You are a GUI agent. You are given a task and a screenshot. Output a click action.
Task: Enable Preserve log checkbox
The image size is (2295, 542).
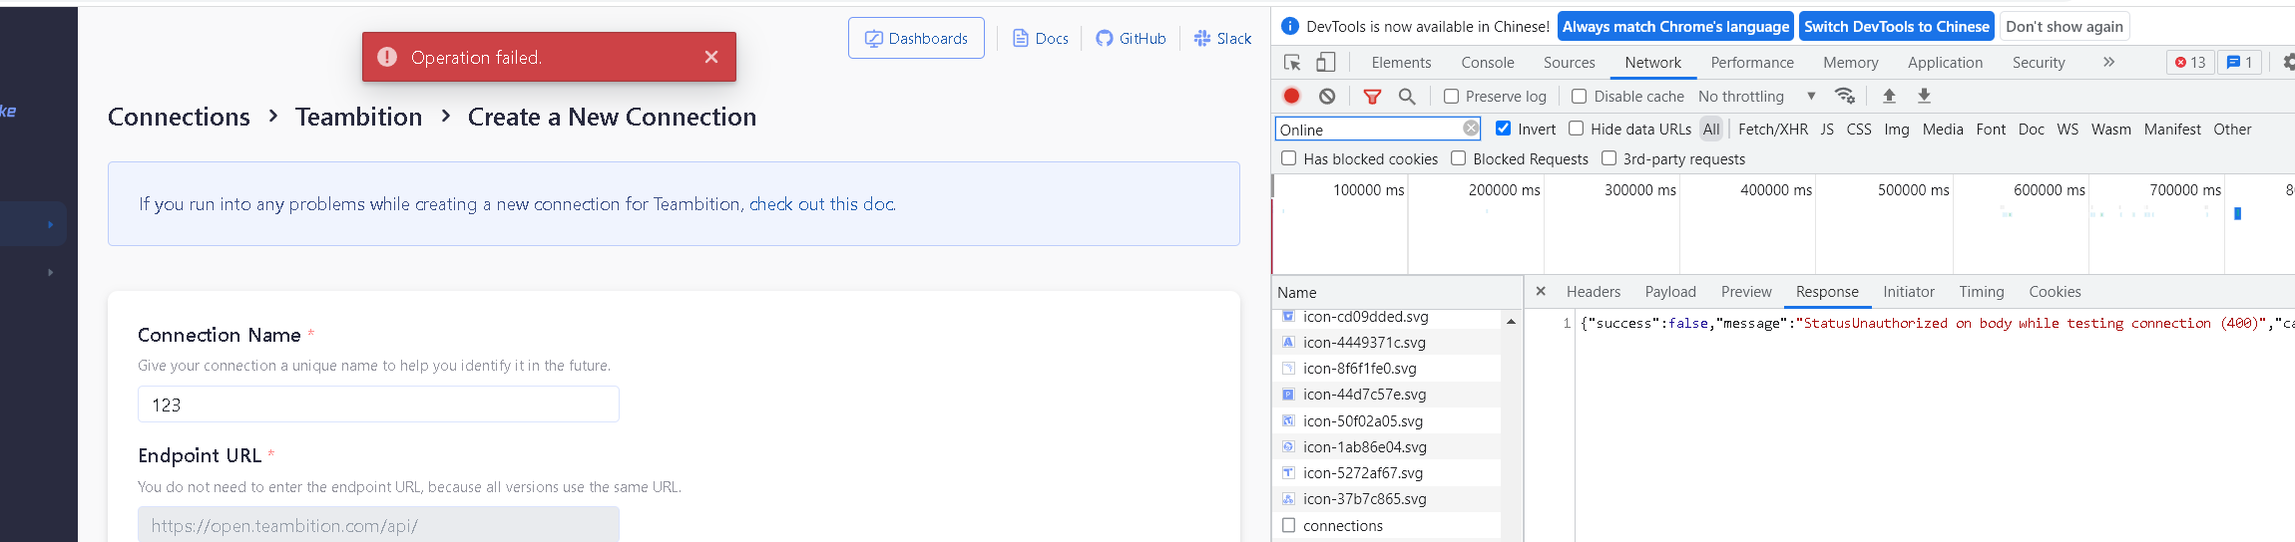tap(1452, 97)
